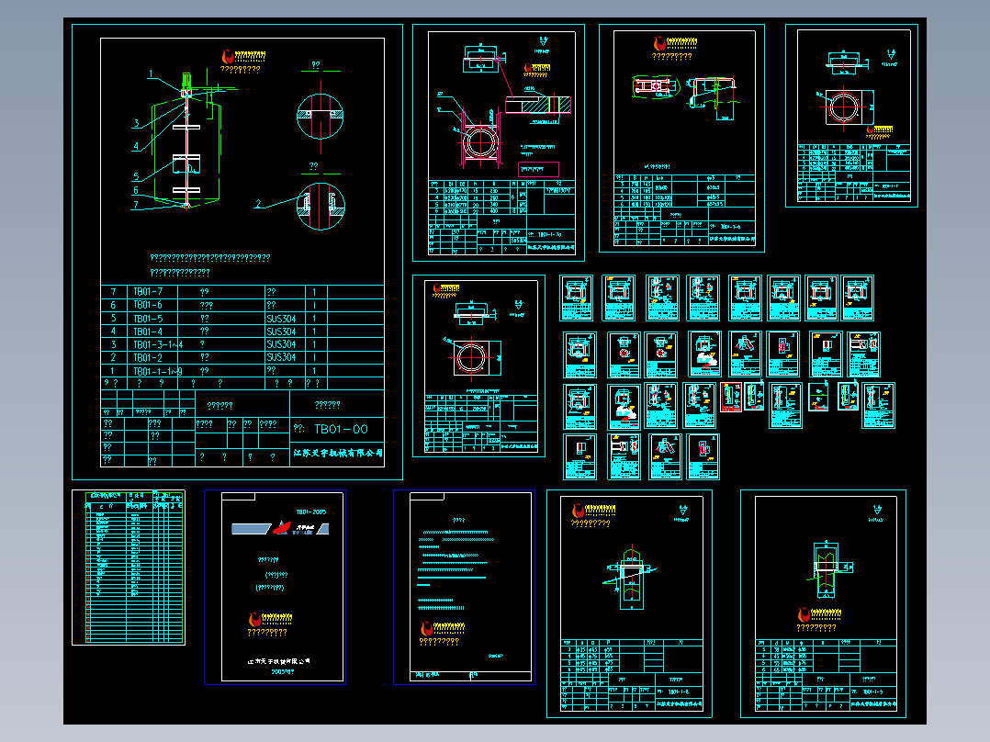Click the flame logo on the green bracket sheet

[659, 43]
